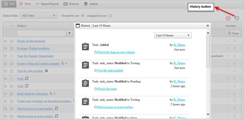Toggle the Owned by me checkbox
This screenshot has height=120, width=244.
(83, 16)
